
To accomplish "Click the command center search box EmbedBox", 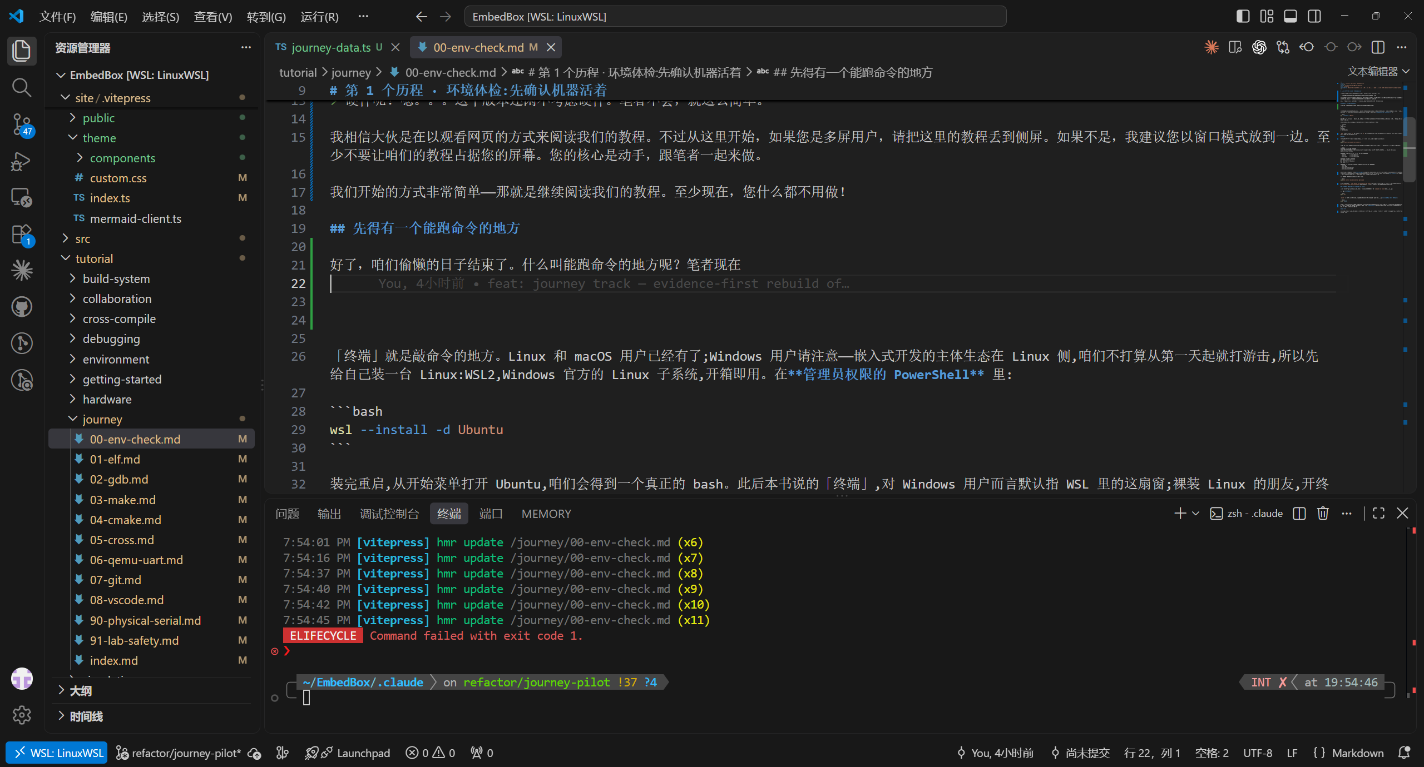I will coord(735,17).
